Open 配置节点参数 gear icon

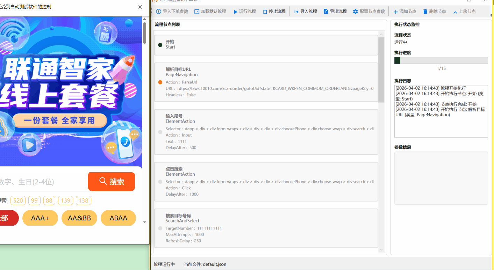355,12
